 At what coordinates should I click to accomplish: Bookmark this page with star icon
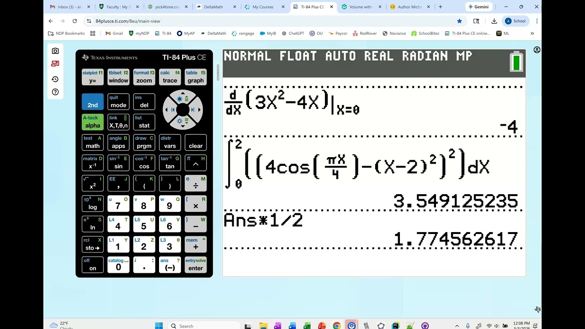459,21
